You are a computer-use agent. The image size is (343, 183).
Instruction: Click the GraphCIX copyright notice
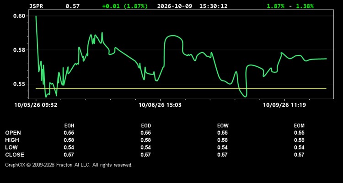(69, 165)
